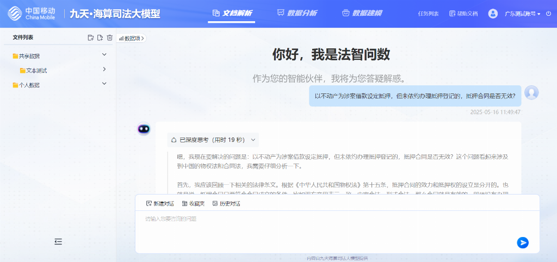557x262 pixels.
Task: Click the new folder icon in file list
Action: coord(91,38)
